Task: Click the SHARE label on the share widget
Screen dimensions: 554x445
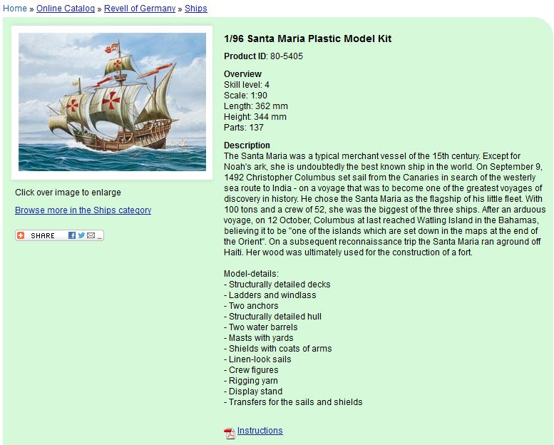Action: 42,236
